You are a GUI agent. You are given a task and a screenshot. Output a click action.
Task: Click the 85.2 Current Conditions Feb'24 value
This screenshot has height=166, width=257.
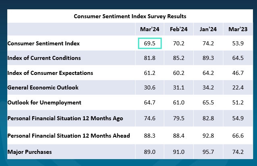pos(178,58)
